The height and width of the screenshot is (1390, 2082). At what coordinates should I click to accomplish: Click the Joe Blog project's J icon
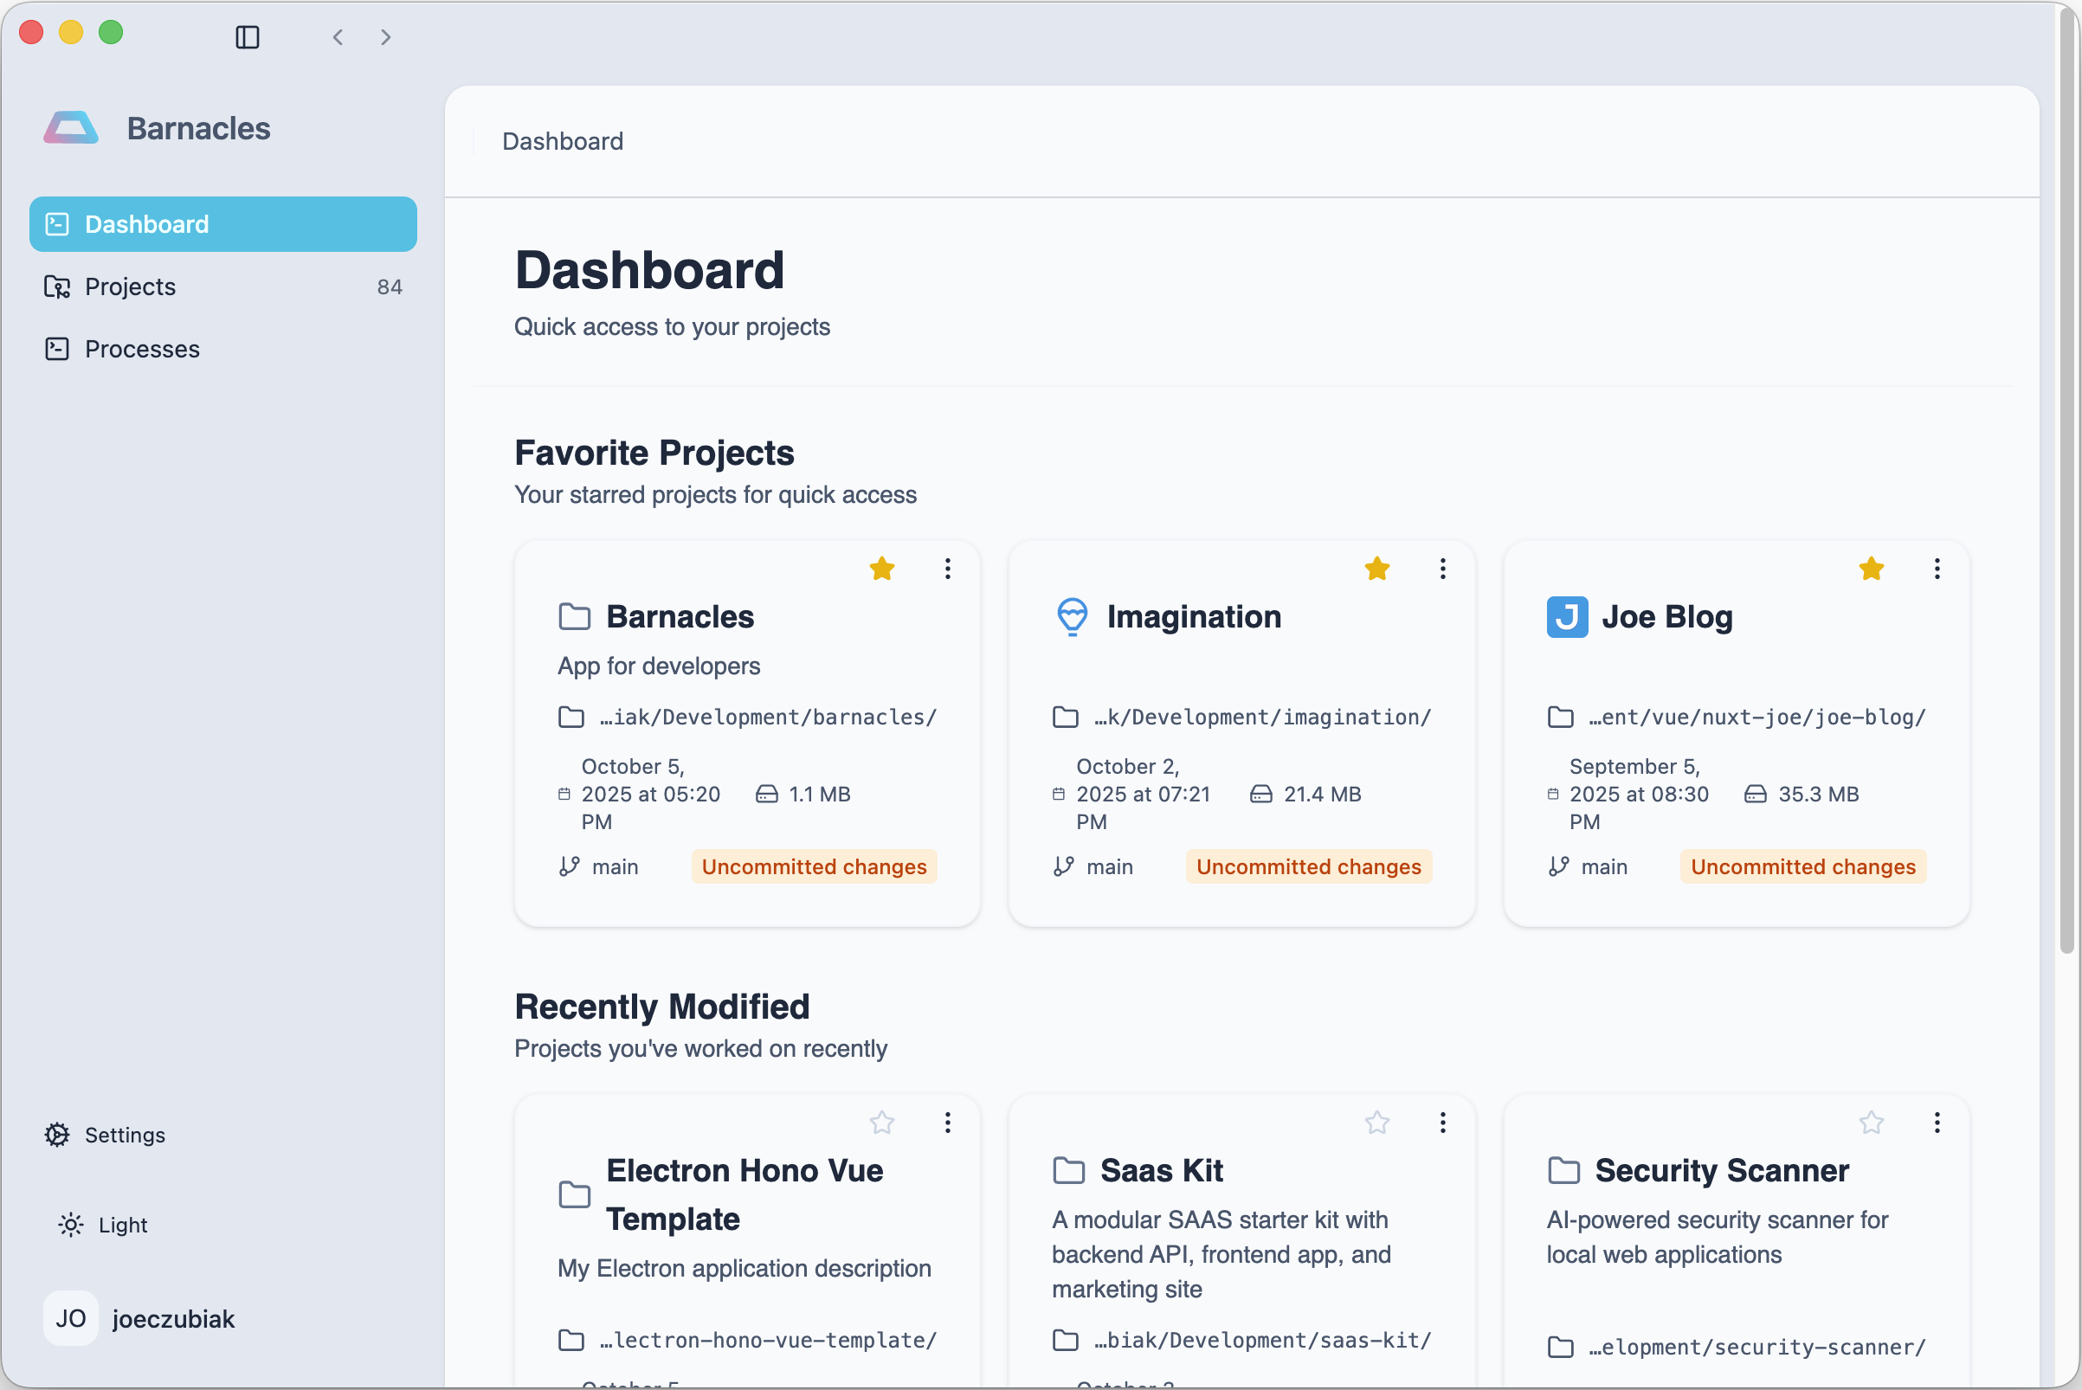click(1566, 617)
